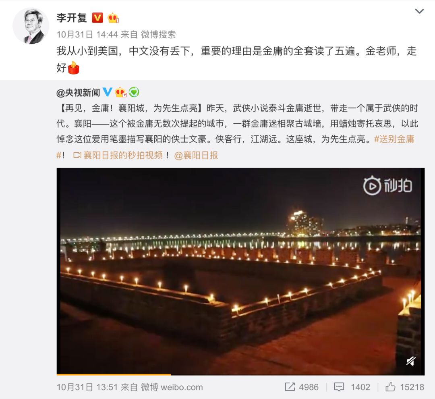This screenshot has height=399, width=435.
Task: Open the @襄阳日报 mention link
Action: click(x=196, y=155)
